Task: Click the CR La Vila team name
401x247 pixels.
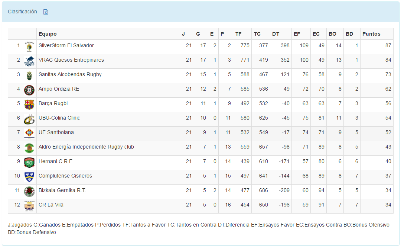Action: pos(51,205)
